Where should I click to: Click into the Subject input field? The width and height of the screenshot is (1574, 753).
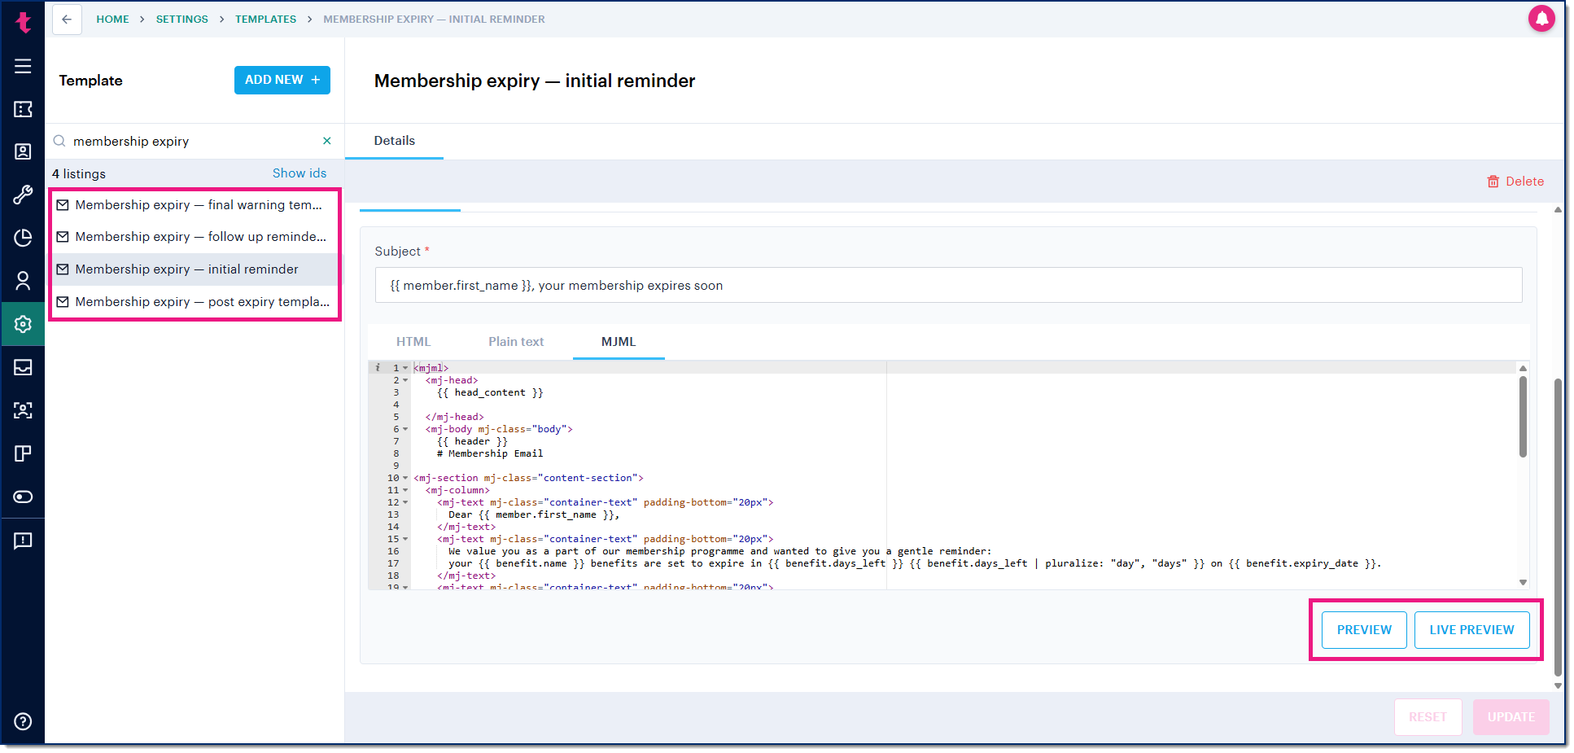point(948,286)
